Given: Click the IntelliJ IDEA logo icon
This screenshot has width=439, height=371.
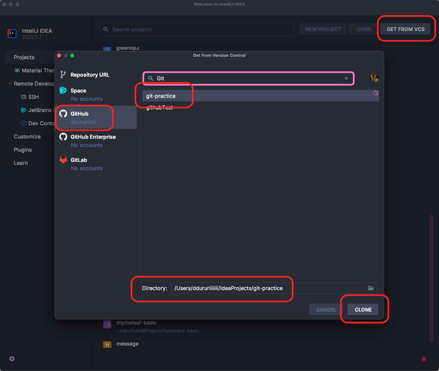Looking at the screenshot, I should click(12, 33).
